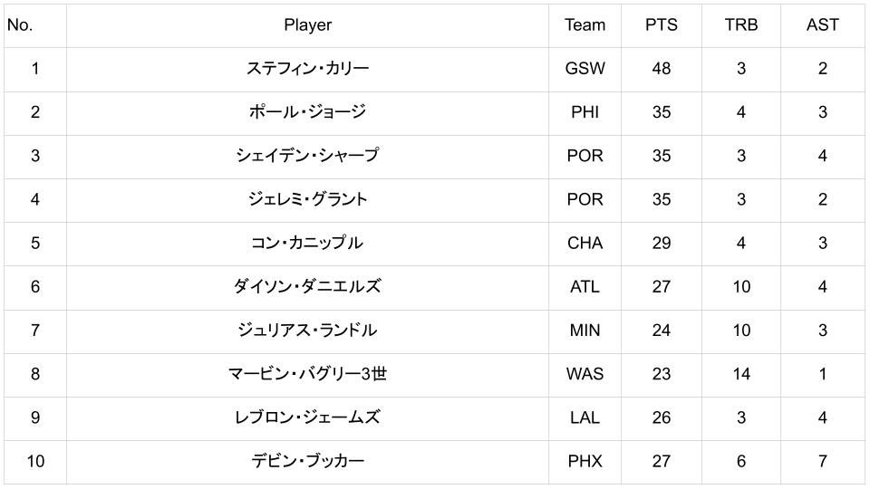Viewport: 870px width, 489px height.
Task: Click the AST column header
Action: (x=822, y=25)
